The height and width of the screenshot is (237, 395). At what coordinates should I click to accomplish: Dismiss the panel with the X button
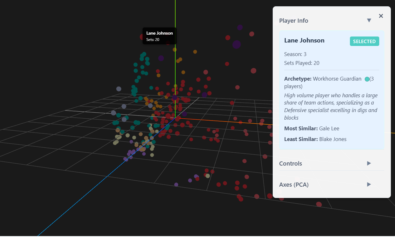[381, 16]
